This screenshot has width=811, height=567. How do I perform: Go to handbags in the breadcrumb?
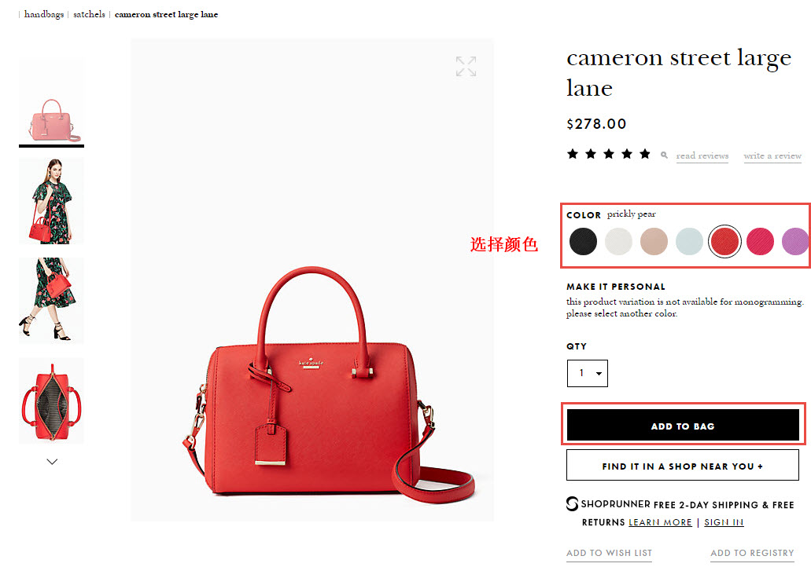click(x=44, y=14)
